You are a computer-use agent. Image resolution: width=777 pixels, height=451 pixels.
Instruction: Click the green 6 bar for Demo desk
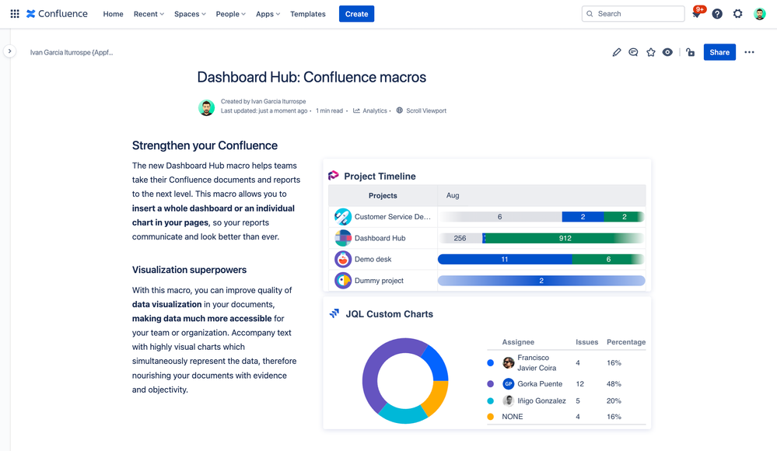tap(608, 259)
